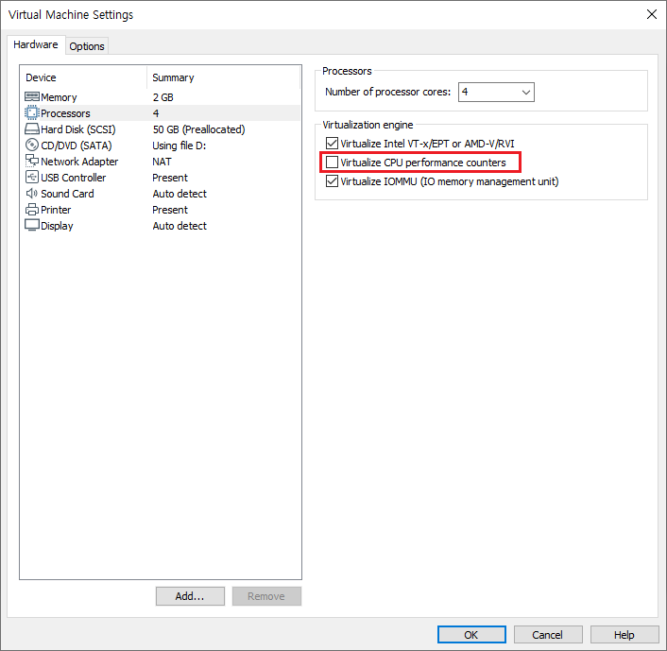Close the Virtual Machine Settings dialog

coord(651,14)
